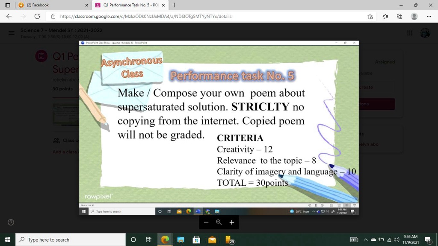Launch Microsoft Store from the taskbar
Viewport: 438px width, 246px height.
(196, 240)
